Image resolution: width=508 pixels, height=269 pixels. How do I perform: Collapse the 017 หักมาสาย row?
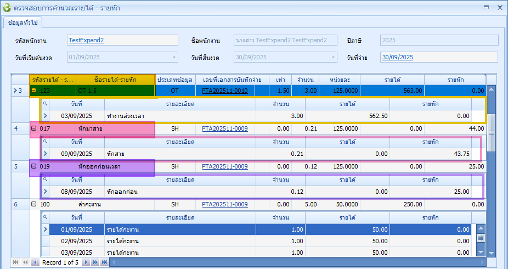tap(34, 128)
